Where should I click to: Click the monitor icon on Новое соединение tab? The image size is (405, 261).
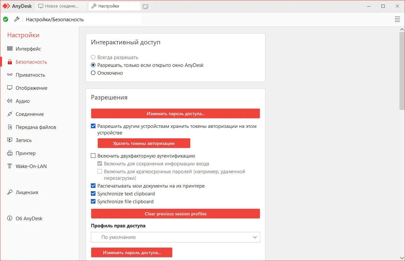(41, 6)
